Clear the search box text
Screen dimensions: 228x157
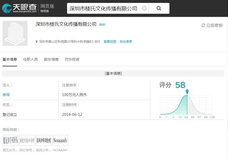144,9
